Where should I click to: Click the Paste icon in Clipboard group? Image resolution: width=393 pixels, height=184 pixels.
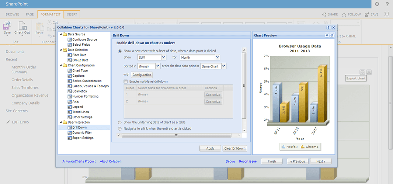pyautogui.click(x=39, y=26)
